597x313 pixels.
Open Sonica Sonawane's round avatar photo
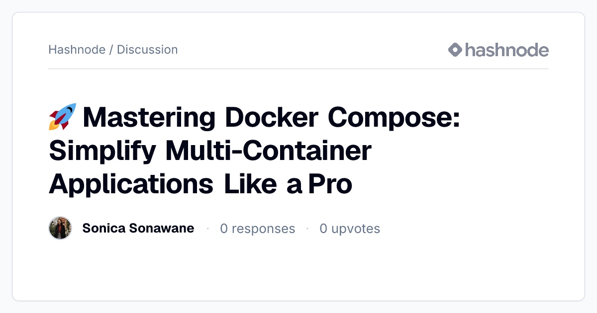60,228
